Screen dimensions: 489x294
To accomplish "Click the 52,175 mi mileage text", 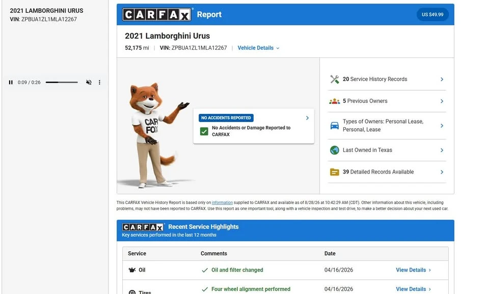I will click(x=137, y=48).
